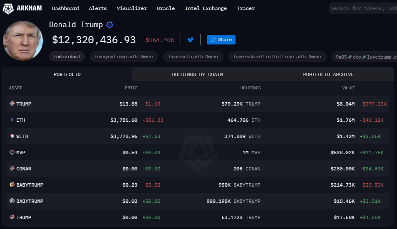Open the Visualizer menu item
The image size is (397, 229).
(132, 8)
